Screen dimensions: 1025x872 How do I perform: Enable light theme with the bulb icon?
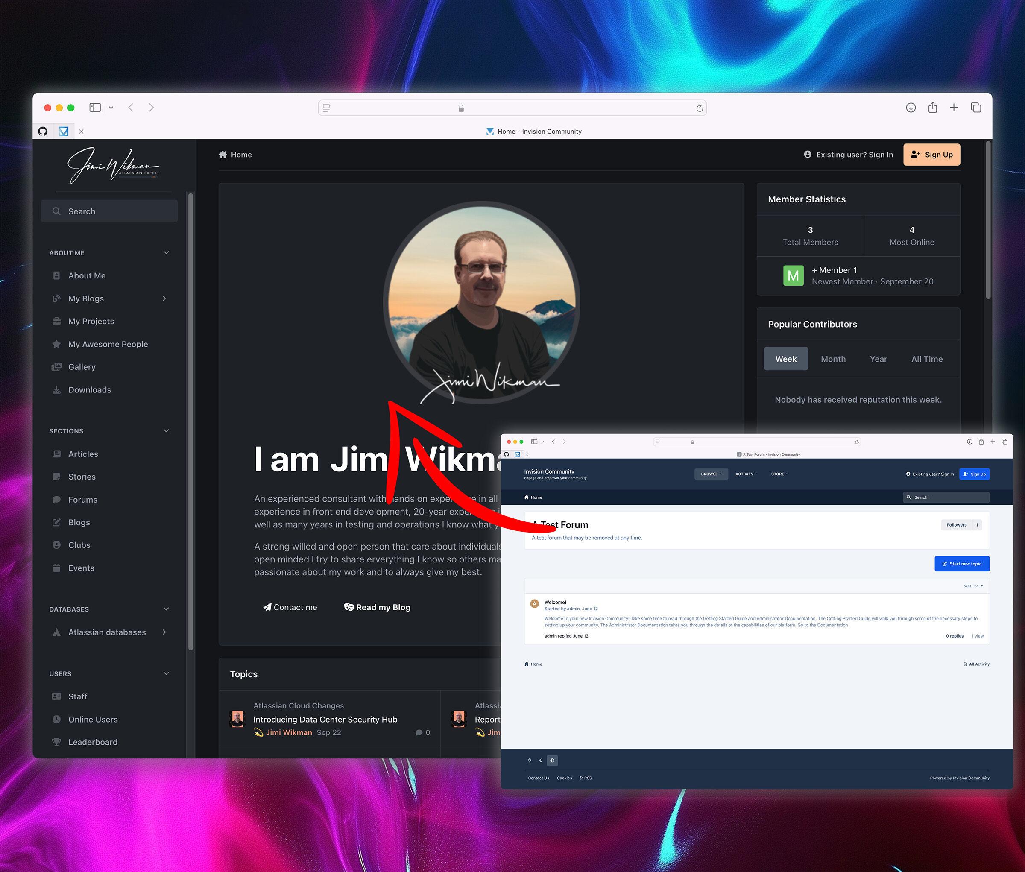tap(529, 760)
